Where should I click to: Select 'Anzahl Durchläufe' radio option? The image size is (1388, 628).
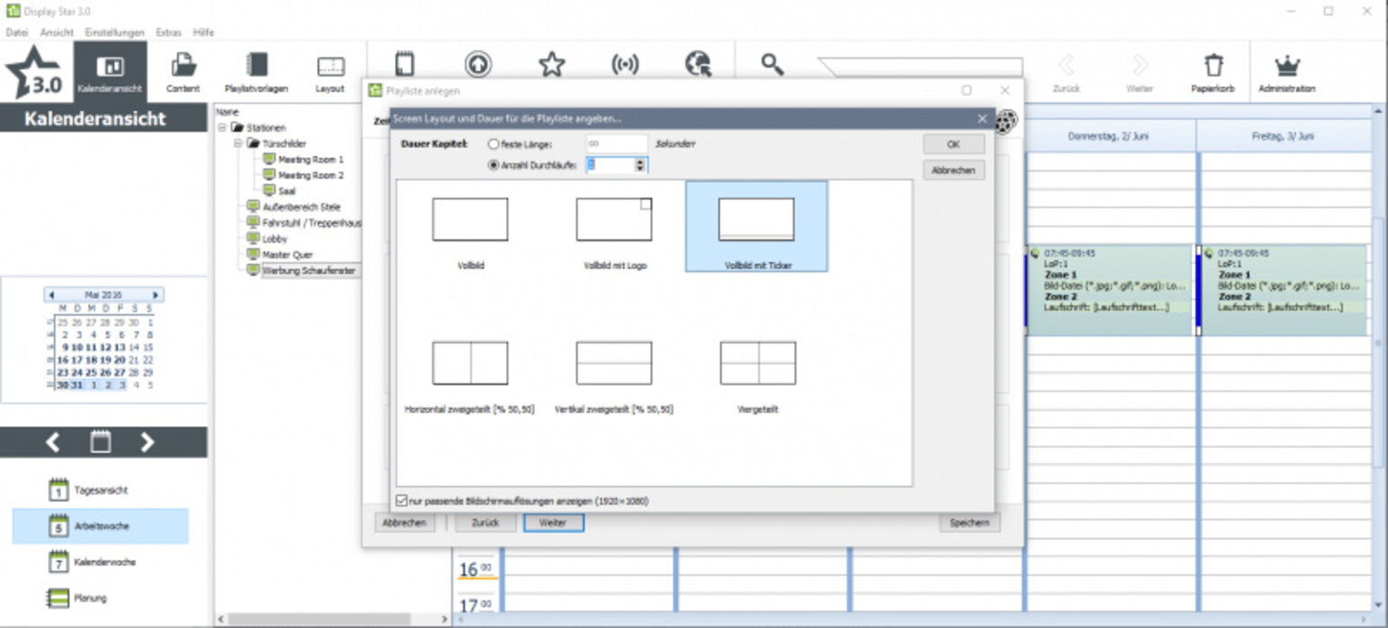pos(493,165)
